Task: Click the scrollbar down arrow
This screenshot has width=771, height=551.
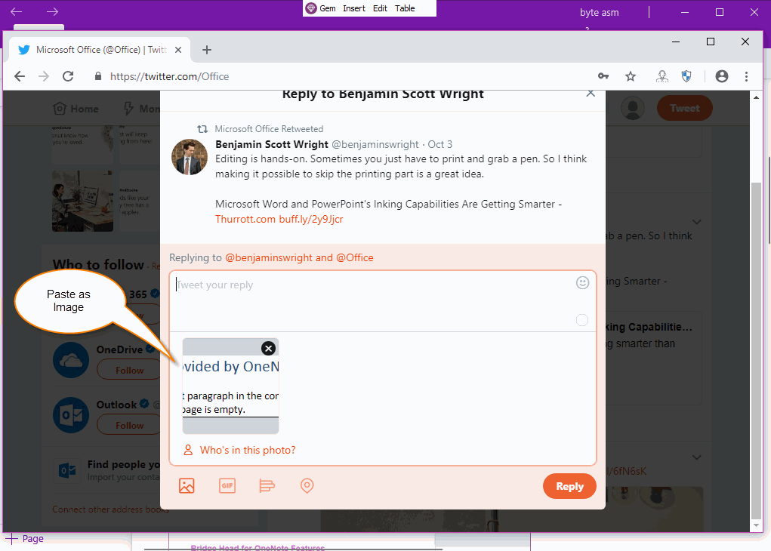Action: click(x=756, y=525)
